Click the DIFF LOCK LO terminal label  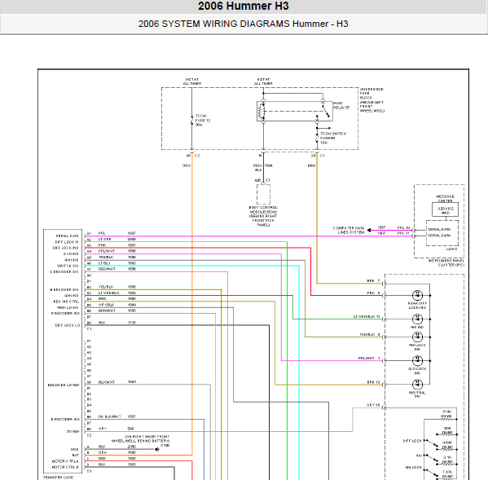coord(68,325)
